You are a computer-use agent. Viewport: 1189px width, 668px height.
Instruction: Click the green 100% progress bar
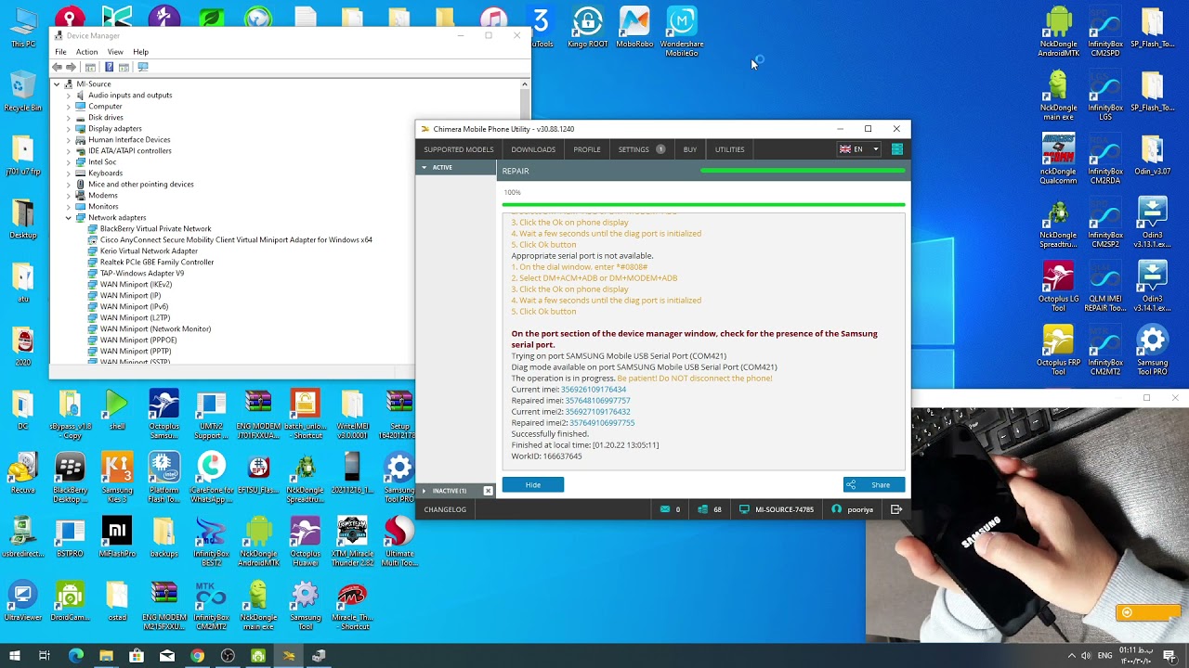703,204
